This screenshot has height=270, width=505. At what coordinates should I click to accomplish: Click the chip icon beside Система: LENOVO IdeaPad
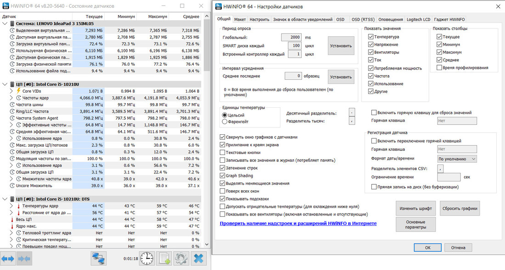point(12,23)
